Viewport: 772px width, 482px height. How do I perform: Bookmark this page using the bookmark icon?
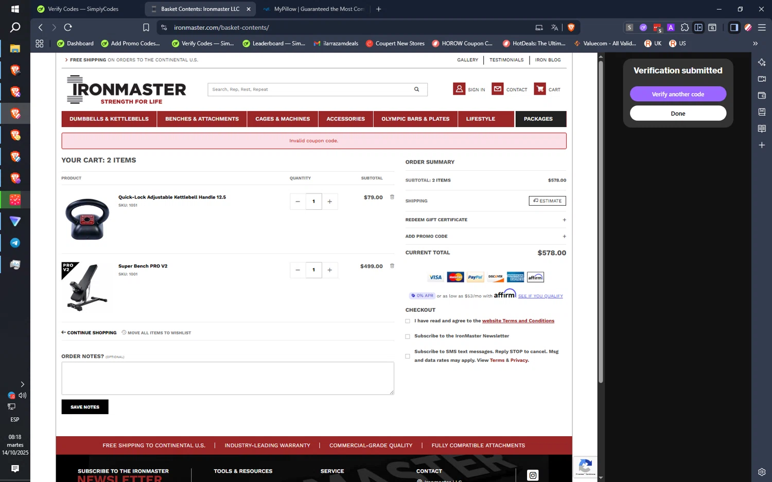146,27
